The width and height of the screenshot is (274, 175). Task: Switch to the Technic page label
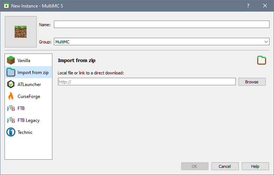(25, 132)
